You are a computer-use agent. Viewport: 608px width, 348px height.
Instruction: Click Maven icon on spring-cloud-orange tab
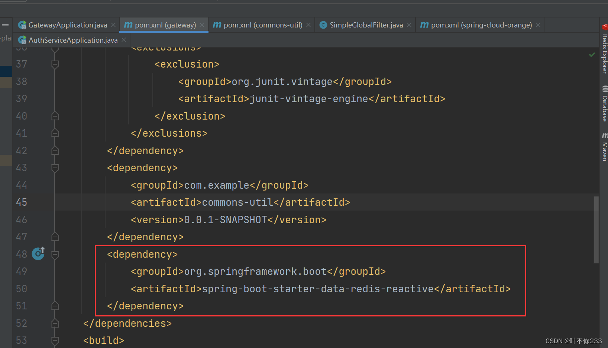click(424, 25)
